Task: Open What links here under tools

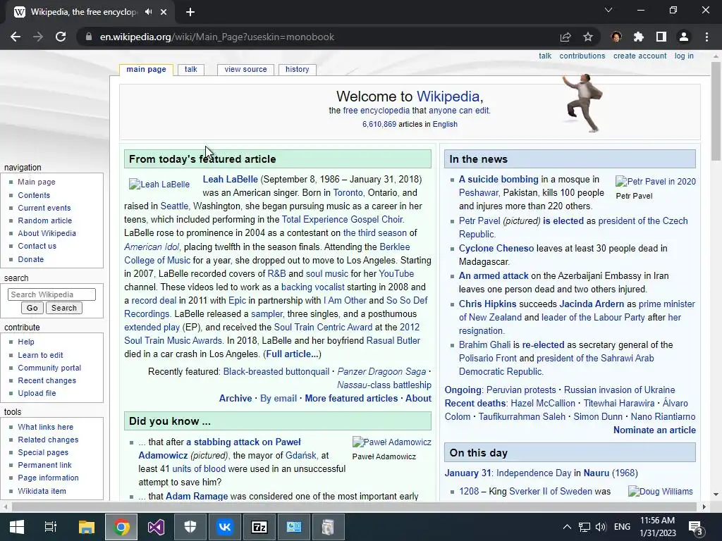Action: click(46, 427)
